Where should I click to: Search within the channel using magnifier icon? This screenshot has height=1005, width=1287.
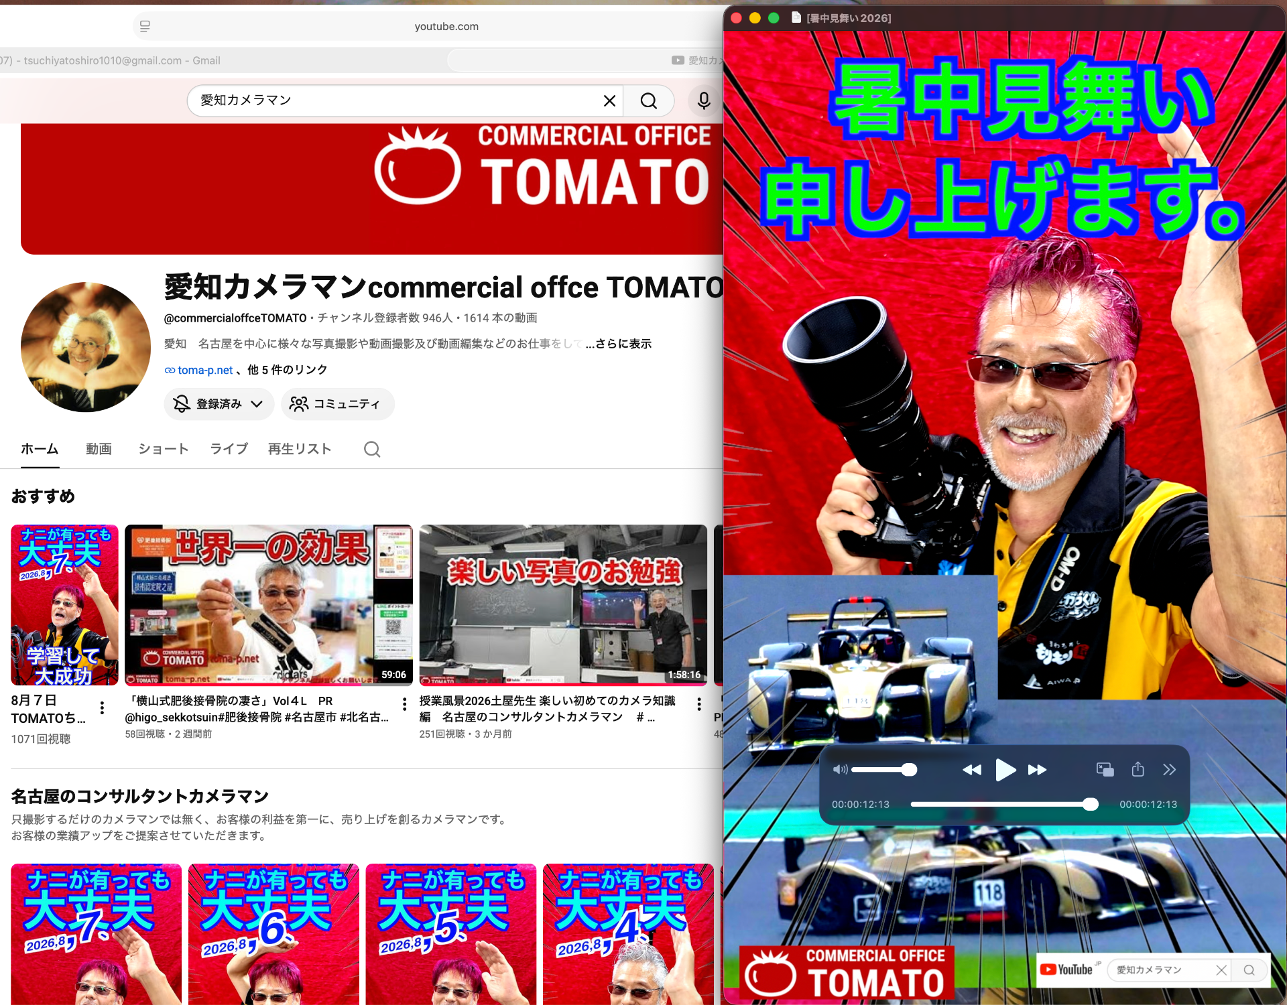[x=372, y=449]
